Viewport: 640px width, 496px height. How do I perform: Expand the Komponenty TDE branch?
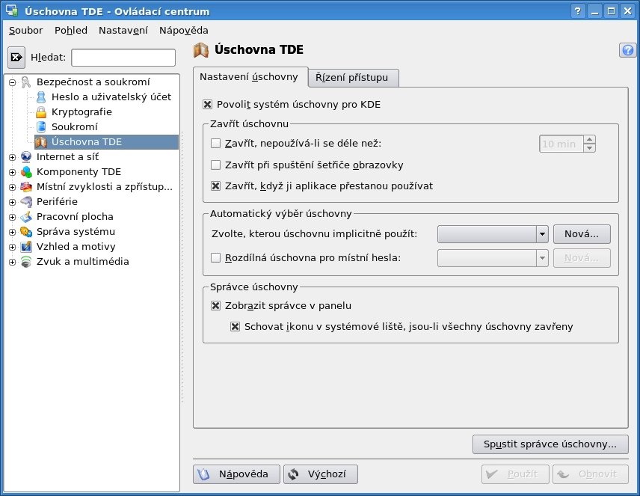(12, 172)
